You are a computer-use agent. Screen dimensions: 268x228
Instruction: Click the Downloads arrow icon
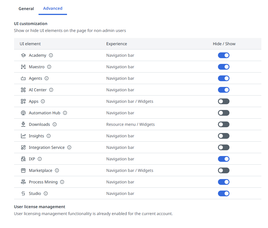click(x=23, y=124)
